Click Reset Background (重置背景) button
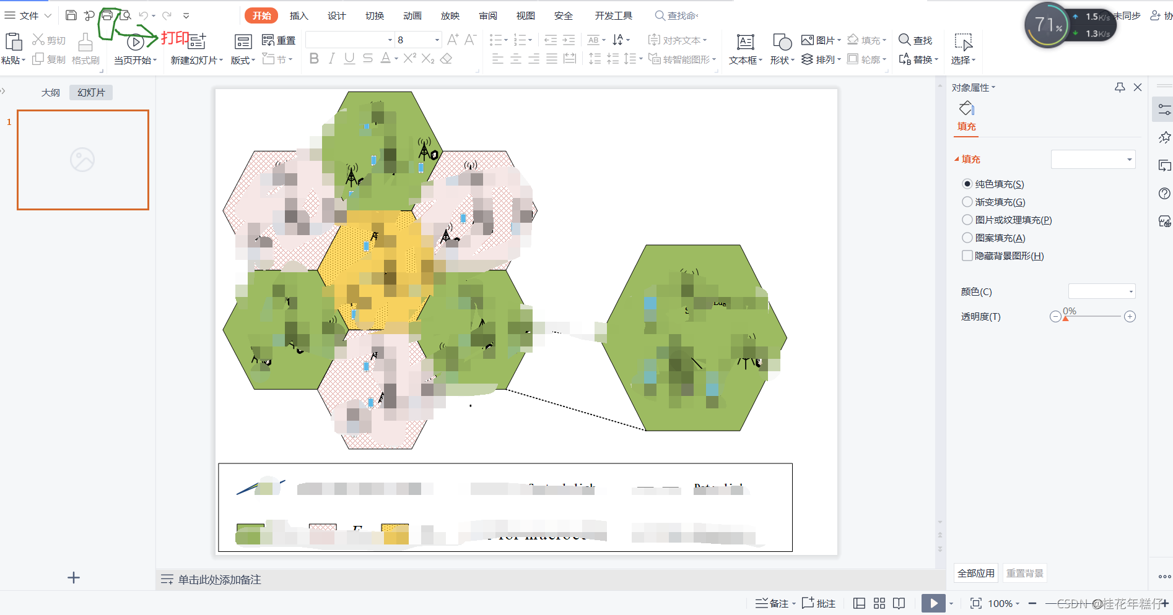 tap(1025, 573)
